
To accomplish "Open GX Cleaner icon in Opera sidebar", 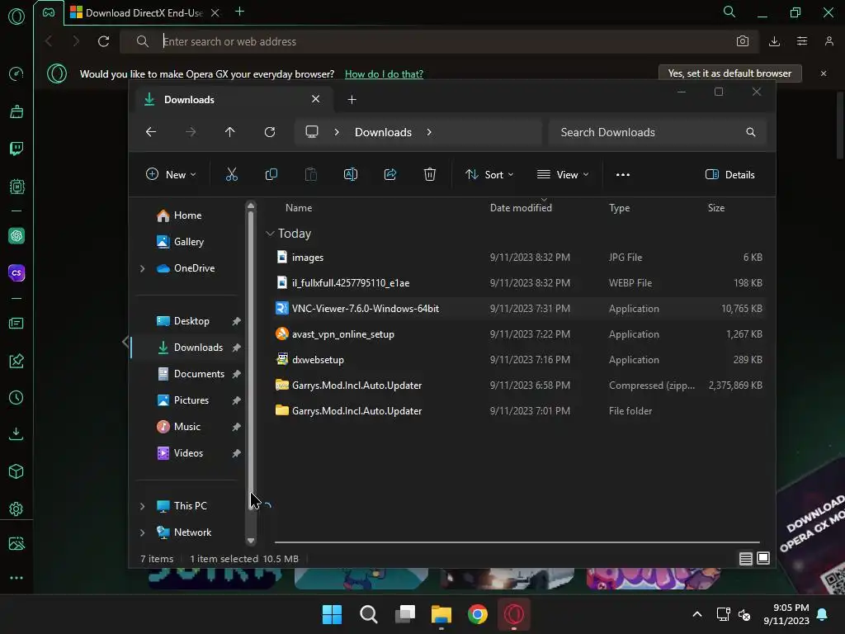I will coord(17,111).
